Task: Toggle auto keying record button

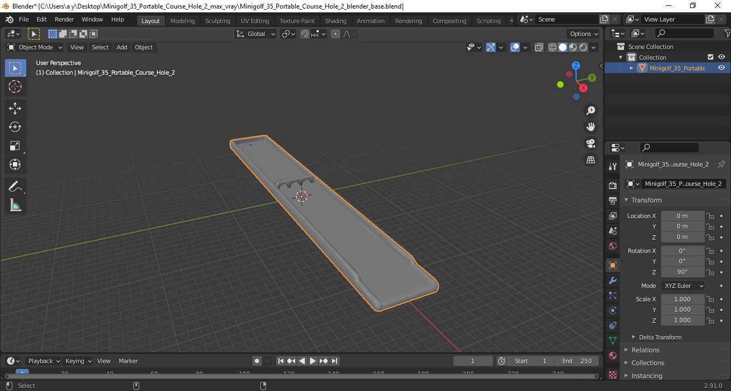Action: point(257,361)
